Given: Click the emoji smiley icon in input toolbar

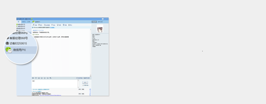Looking at the screenshot, I should point(33,78).
